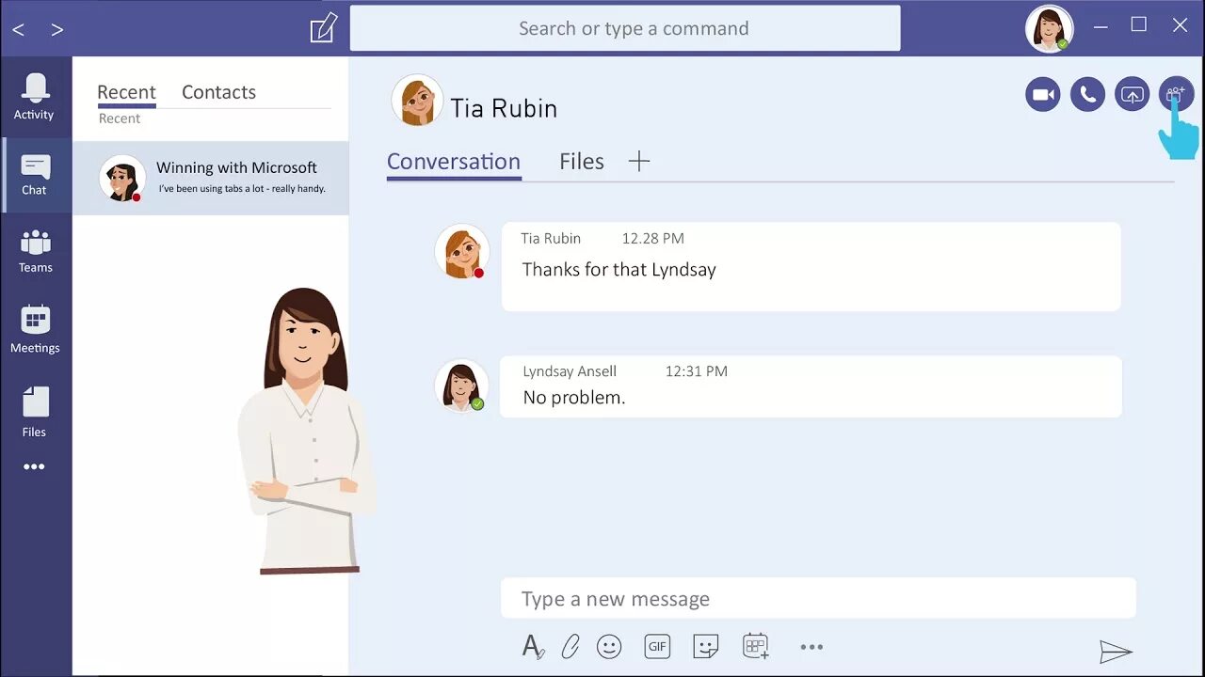Open Meetings in the sidebar

tap(35, 329)
